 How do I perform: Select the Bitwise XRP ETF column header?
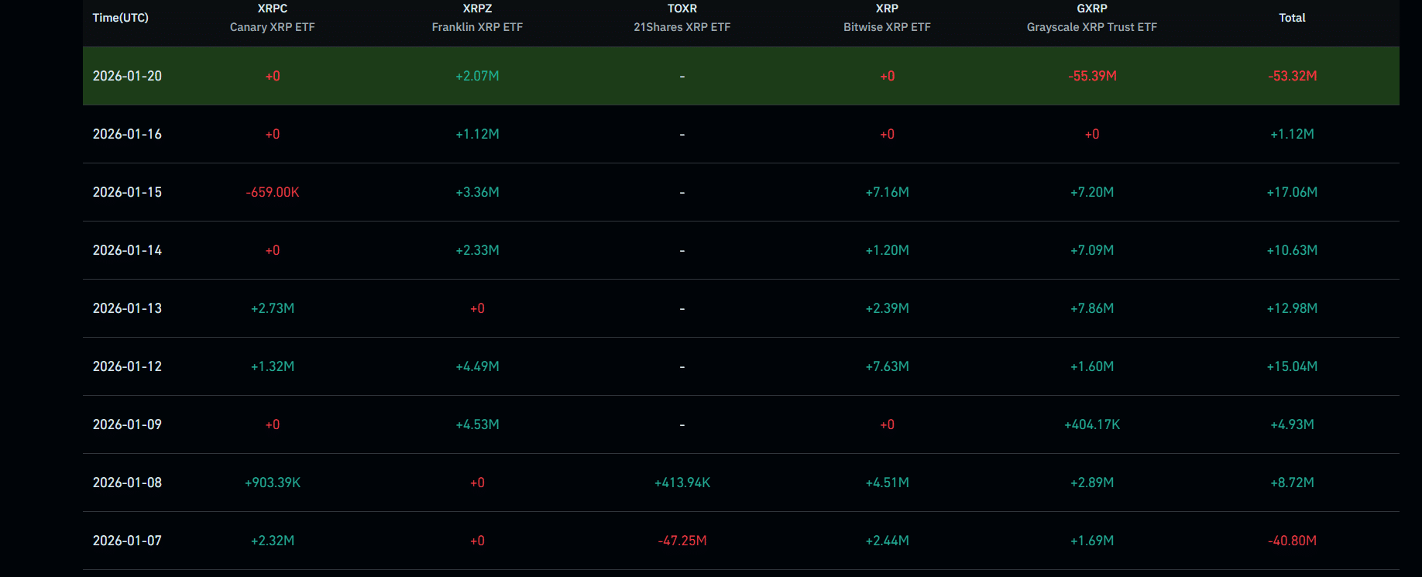(x=887, y=18)
